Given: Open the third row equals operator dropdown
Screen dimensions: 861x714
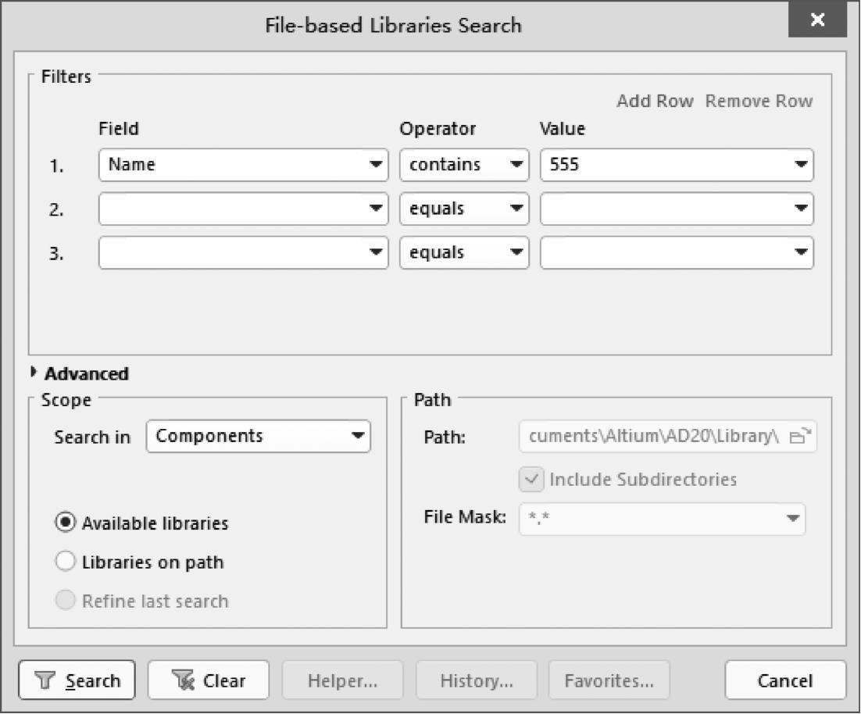Looking at the screenshot, I should point(516,252).
